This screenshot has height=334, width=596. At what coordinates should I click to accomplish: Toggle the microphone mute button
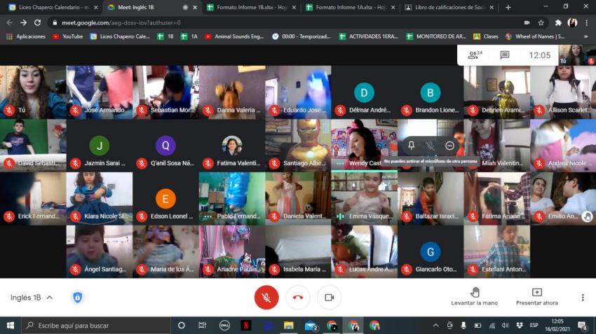pos(266,297)
